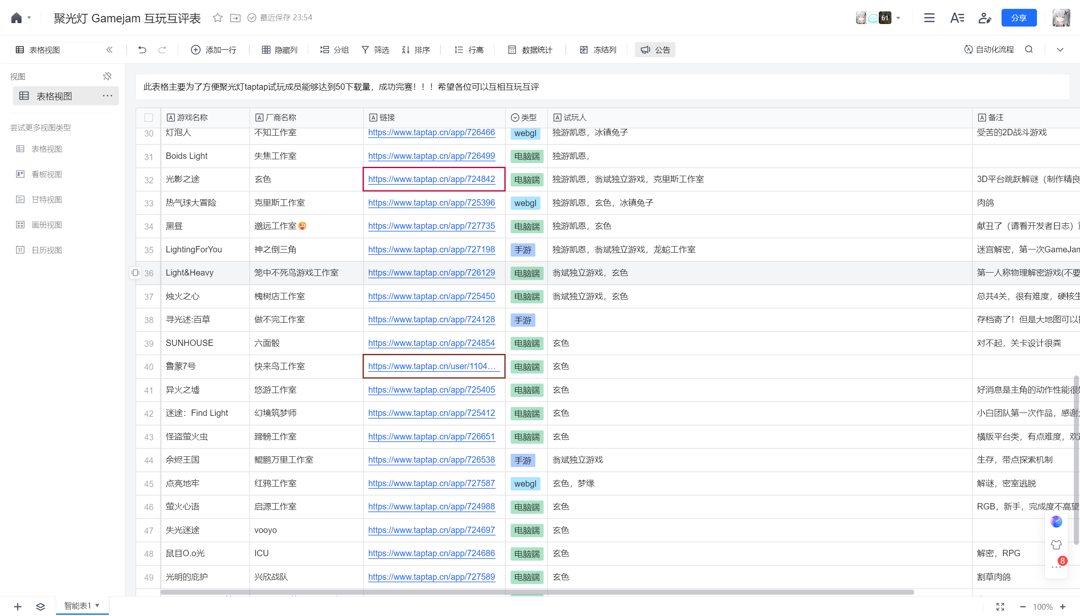
Task: Open 冻结列 freeze columns
Action: (598, 50)
